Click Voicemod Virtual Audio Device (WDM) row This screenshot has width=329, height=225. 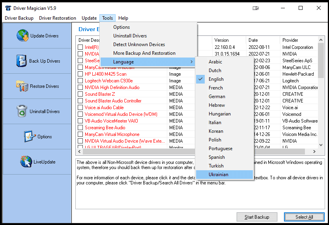121,114
